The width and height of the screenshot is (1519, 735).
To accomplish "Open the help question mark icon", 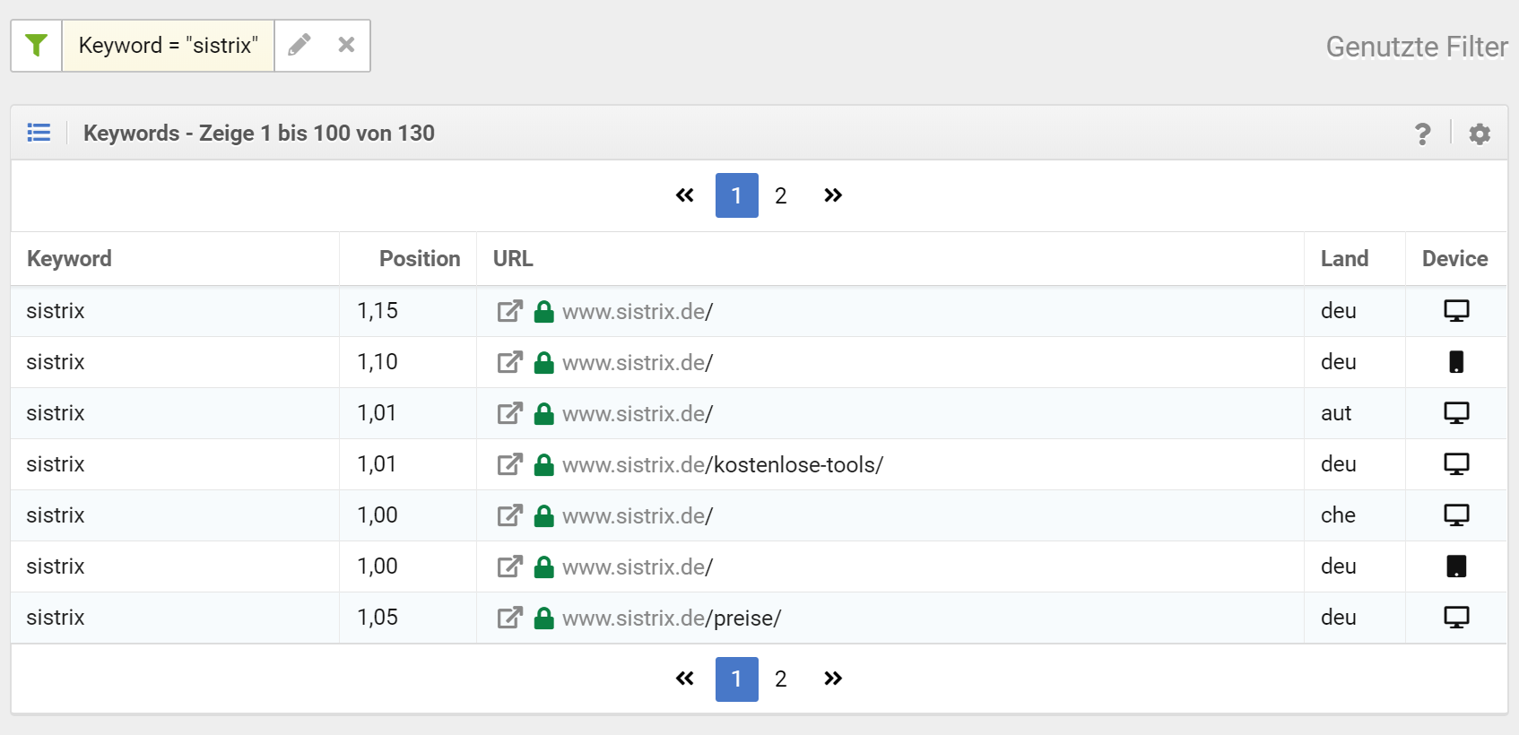I will 1422,134.
